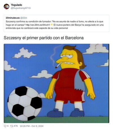
Task: Click the cloud at image top right
Action: tap(96, 49)
